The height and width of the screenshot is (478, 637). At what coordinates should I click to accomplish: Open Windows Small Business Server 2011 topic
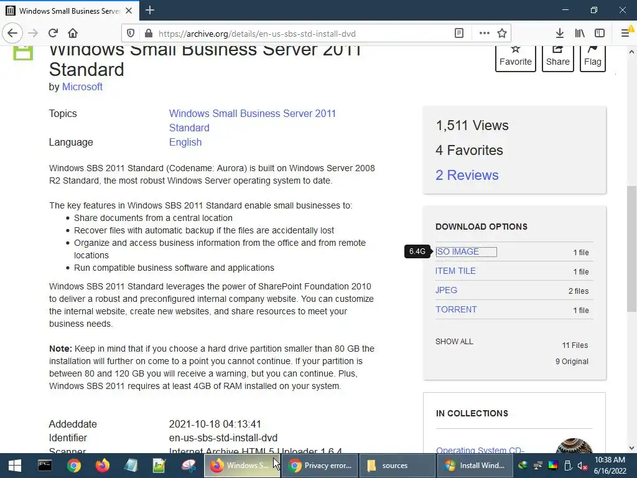coord(253,121)
